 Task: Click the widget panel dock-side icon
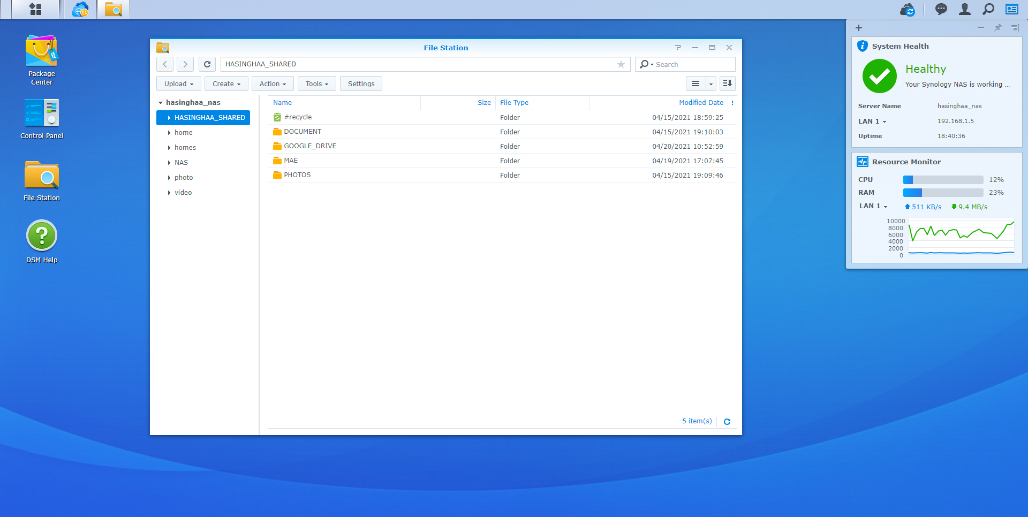point(1015,28)
